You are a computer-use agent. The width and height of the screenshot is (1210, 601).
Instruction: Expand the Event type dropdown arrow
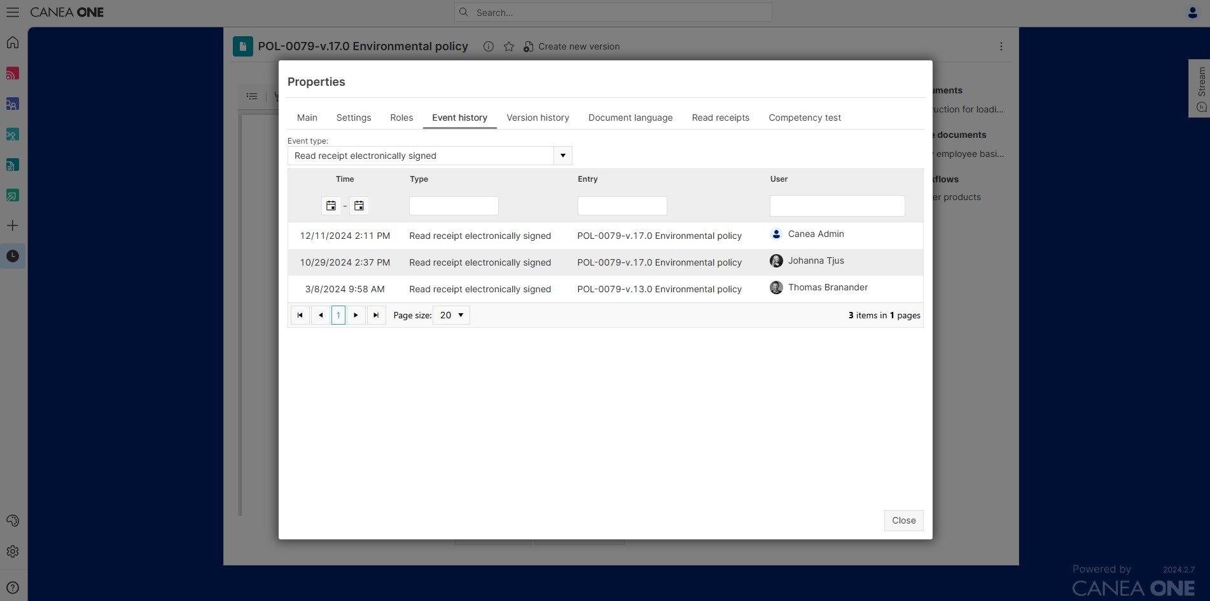coord(563,156)
